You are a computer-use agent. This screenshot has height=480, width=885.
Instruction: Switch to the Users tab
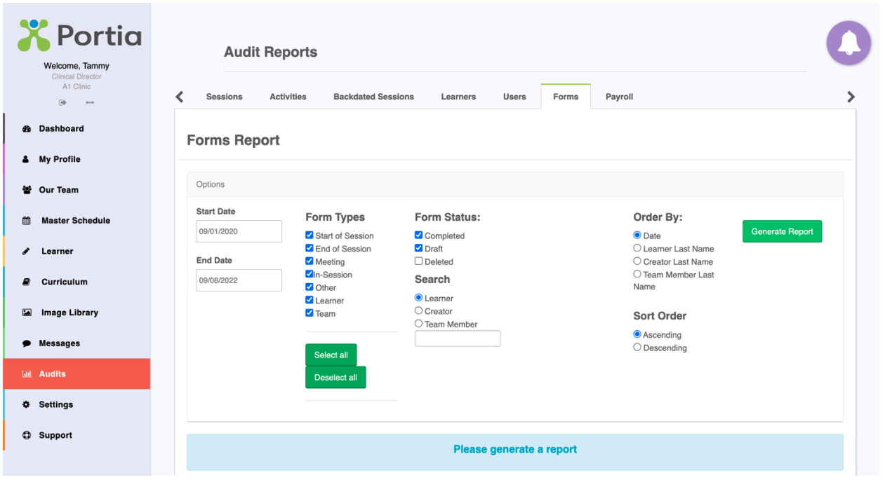[514, 97]
